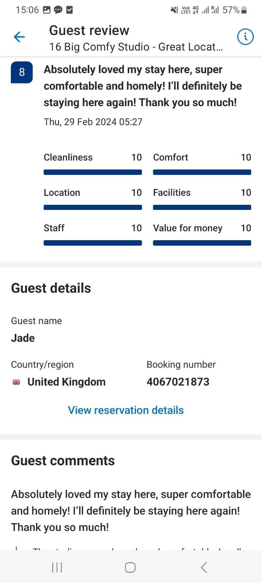262x583 pixels.
Task: Tap the Android home button
Action: pyautogui.click(x=130, y=567)
